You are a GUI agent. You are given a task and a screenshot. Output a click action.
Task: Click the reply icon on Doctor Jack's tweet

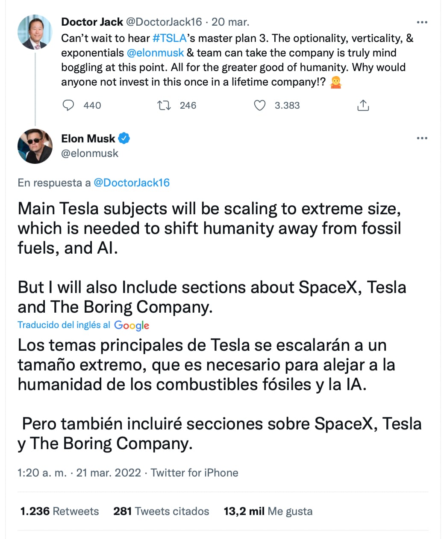coord(68,105)
